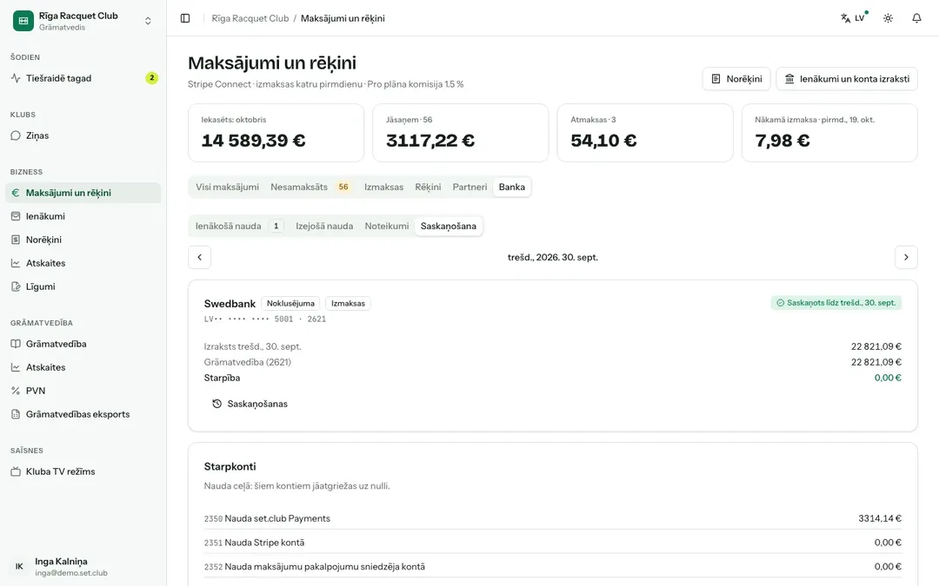Click the Izmaksas tag on Swedbank

348,303
